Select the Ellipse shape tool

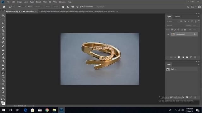coord(3,84)
